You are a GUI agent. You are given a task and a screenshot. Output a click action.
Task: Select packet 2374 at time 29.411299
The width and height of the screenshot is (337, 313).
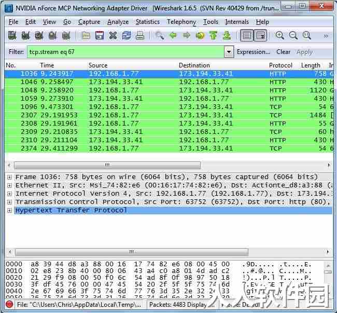point(169,148)
